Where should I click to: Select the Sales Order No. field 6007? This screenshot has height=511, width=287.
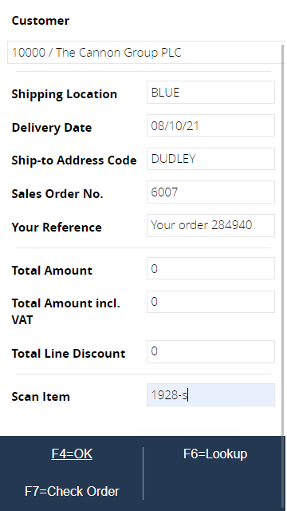coord(210,192)
